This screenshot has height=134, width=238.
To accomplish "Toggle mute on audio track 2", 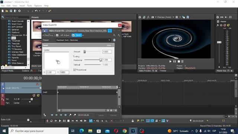I will point(34,95).
